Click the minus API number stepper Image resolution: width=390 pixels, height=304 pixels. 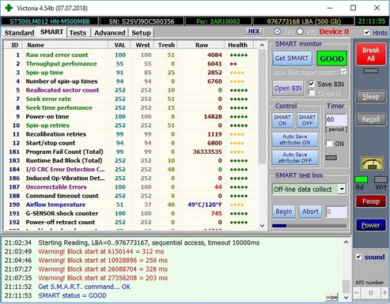click(357, 293)
